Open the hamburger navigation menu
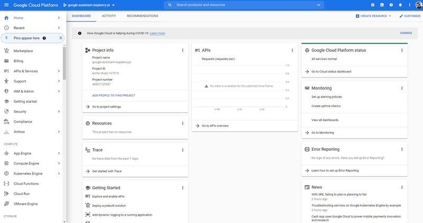The width and height of the screenshot is (423, 223). [x=6, y=5]
